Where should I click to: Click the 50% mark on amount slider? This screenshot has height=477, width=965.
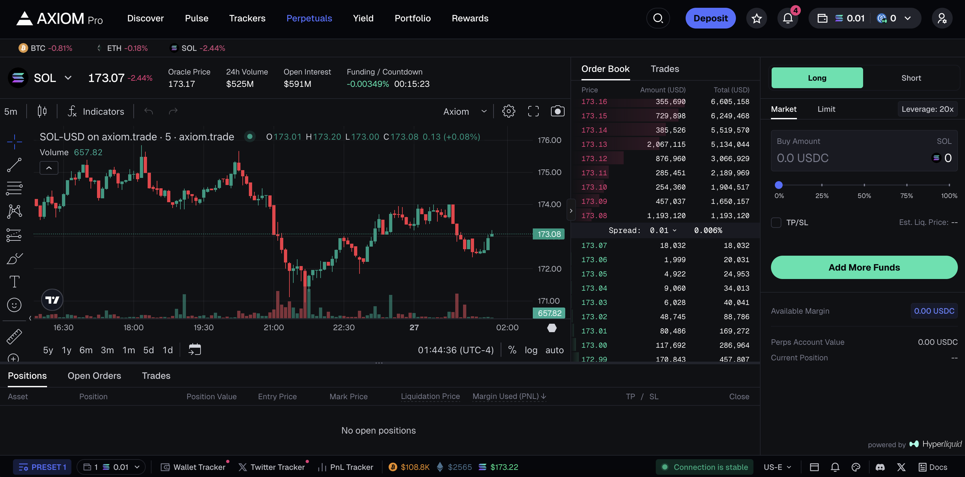(x=864, y=185)
